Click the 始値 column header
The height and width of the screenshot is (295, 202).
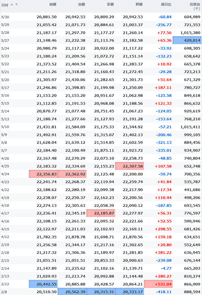point(53,4)
